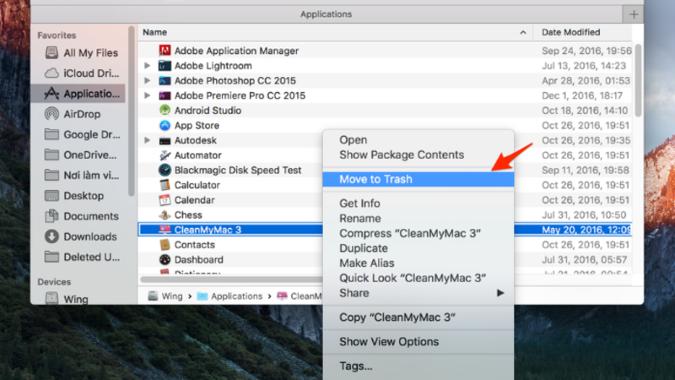Viewport: 675px width, 380px height.
Task: Click the date Oct 18, 2016, 14:10
Action: pos(585,111)
